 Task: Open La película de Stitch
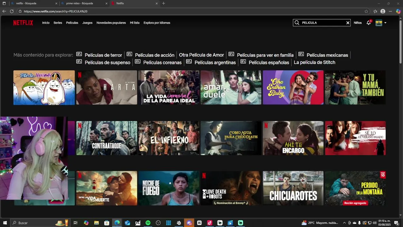(315, 62)
